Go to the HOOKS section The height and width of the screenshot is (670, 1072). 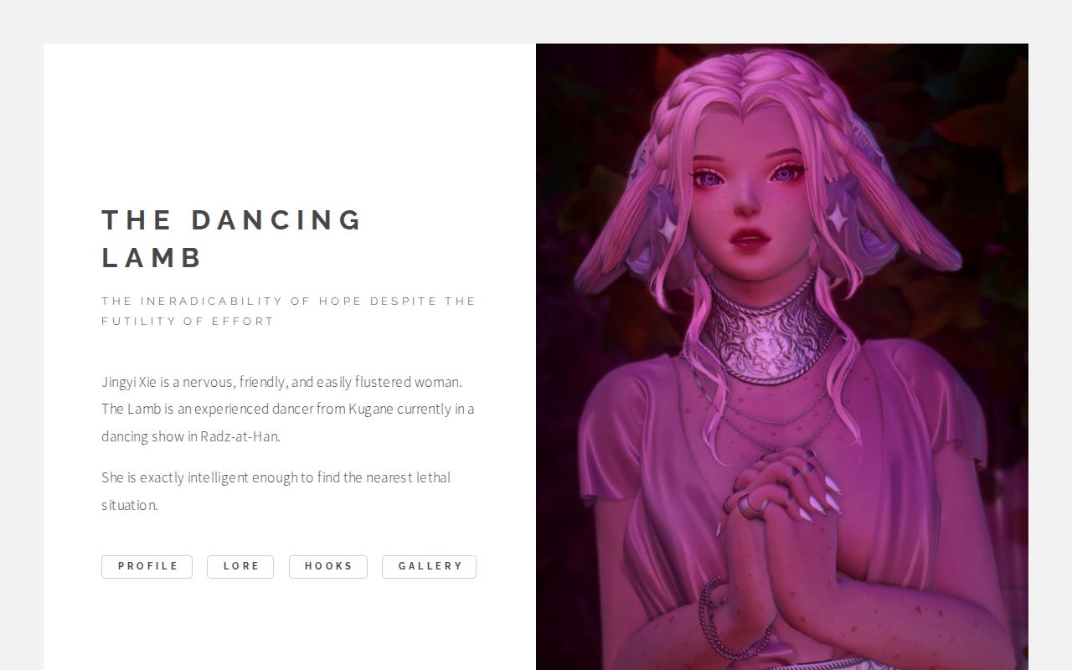pyautogui.click(x=328, y=566)
